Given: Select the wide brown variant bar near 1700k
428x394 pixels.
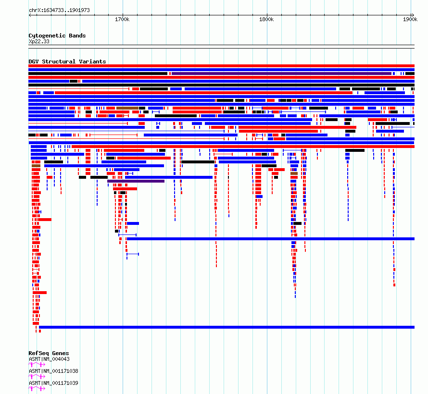Looking at the screenshot, I should tap(127, 108).
